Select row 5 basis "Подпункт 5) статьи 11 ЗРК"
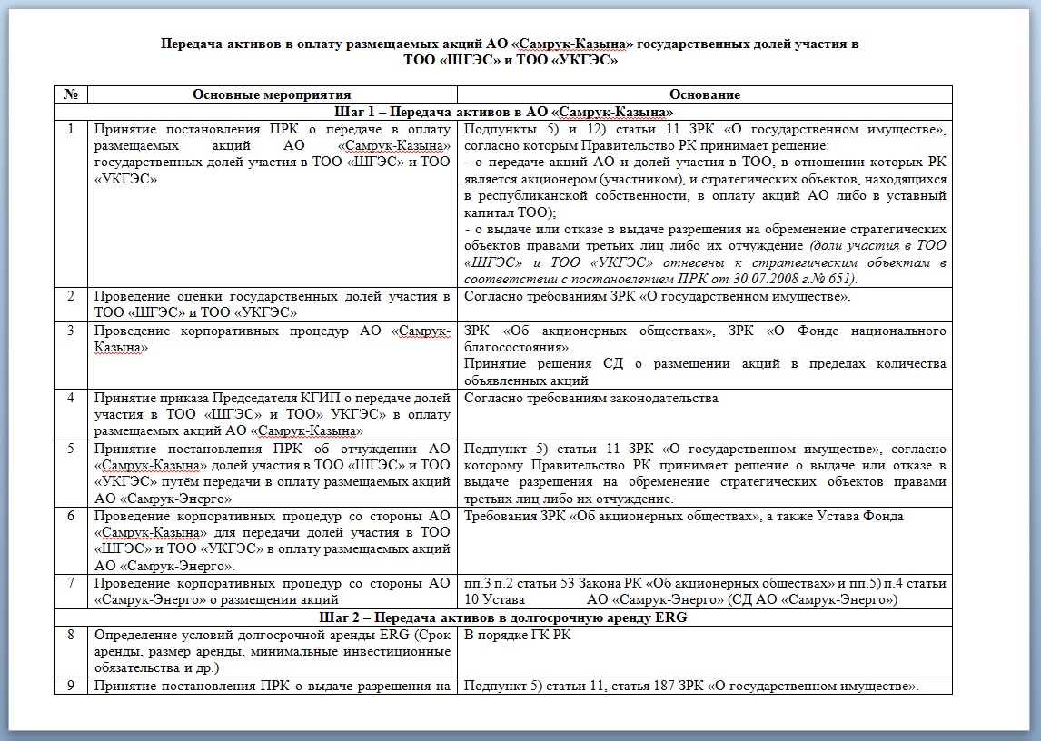 (x=704, y=473)
